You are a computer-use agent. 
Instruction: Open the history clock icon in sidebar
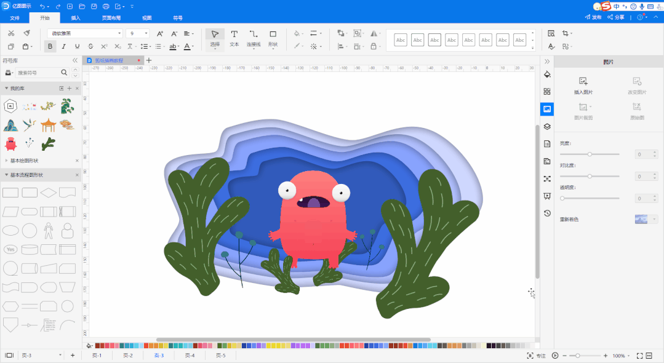[x=547, y=213]
